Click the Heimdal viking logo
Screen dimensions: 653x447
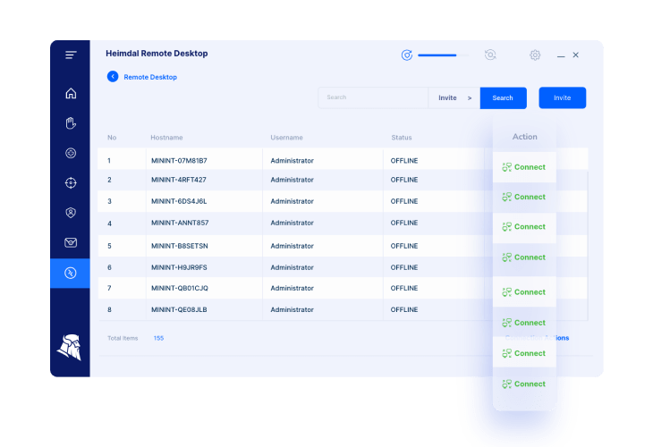coord(70,347)
